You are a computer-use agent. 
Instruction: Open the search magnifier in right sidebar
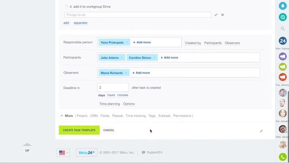(283, 29)
